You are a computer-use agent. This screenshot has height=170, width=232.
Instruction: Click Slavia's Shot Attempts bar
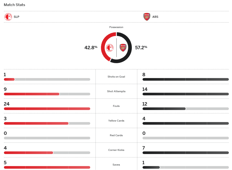pos(32,94)
